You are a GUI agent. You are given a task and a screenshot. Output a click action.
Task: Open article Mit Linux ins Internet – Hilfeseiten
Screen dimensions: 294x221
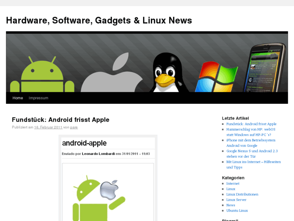click(x=254, y=165)
